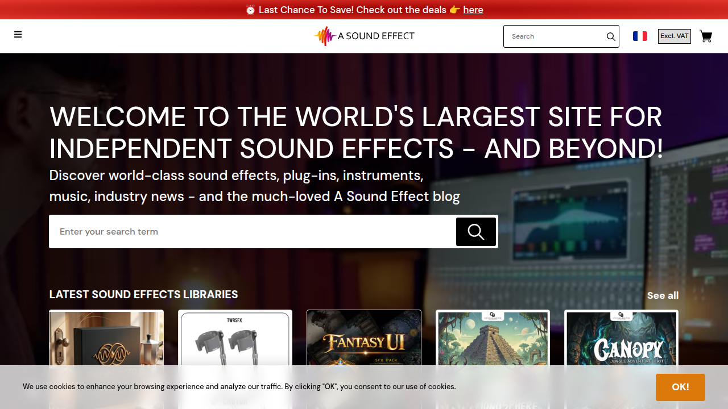The width and height of the screenshot is (728, 409).
Task: Click the A Sound Effect logo
Action: [x=364, y=36]
